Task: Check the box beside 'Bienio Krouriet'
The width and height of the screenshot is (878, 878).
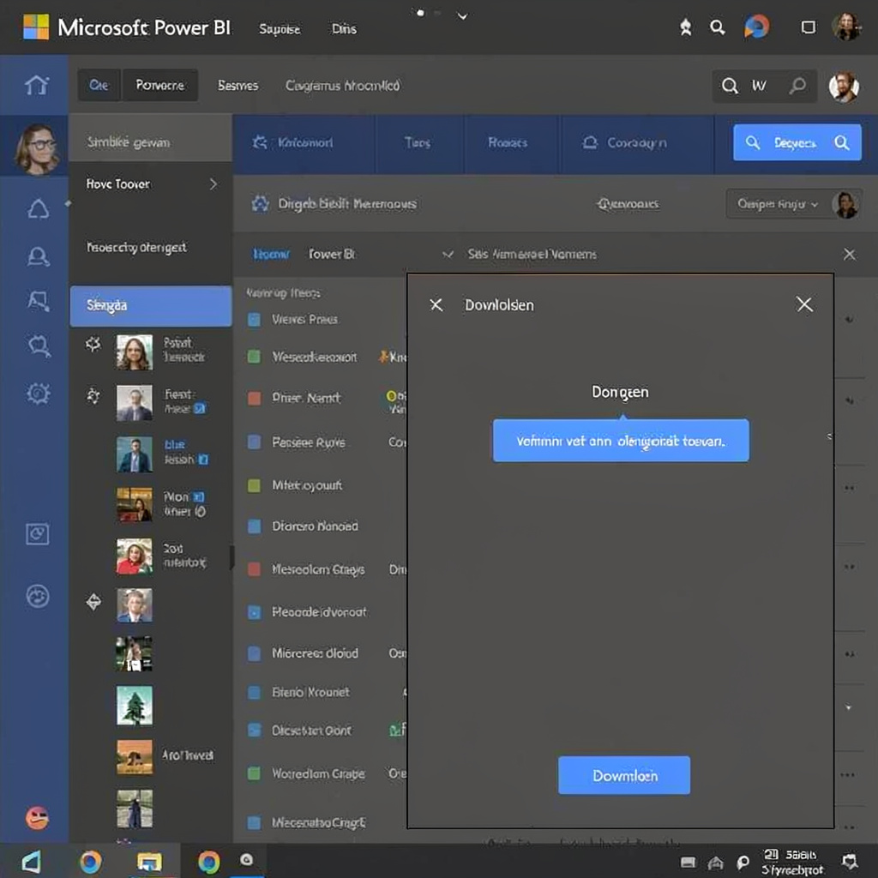Action: 254,693
